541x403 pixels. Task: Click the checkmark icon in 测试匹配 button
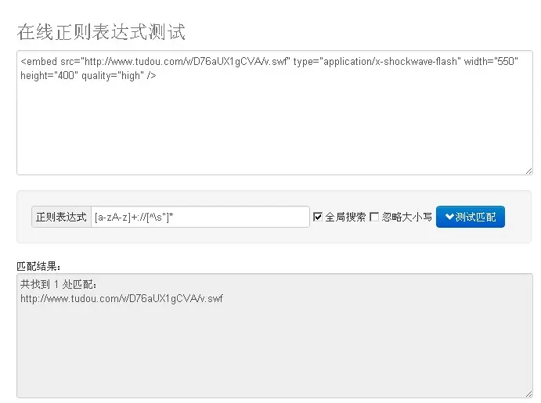[x=449, y=217]
